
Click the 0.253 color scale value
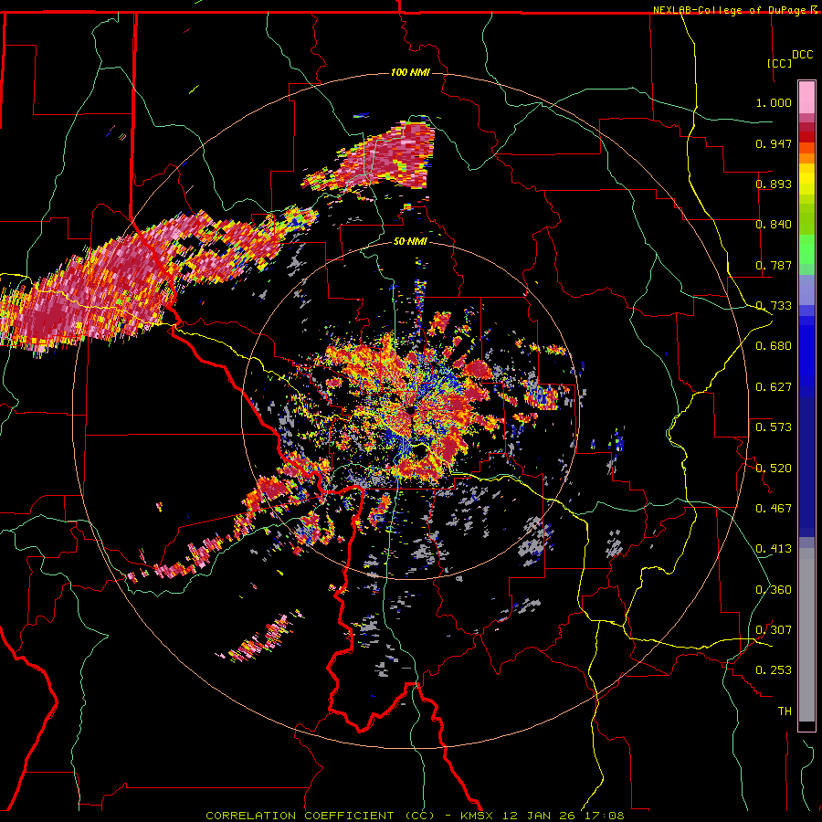pyautogui.click(x=774, y=670)
